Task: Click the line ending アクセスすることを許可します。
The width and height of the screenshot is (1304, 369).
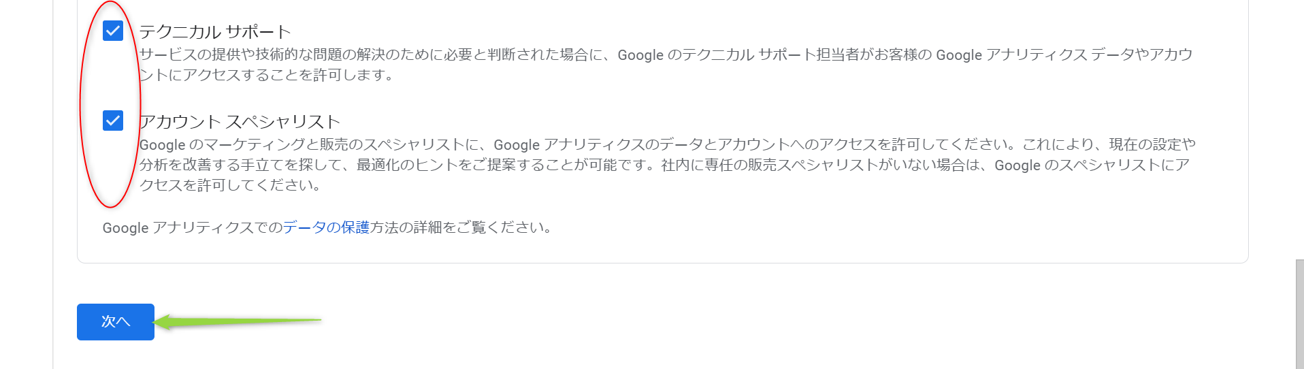Action: [x=267, y=75]
